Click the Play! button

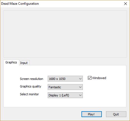92,114
